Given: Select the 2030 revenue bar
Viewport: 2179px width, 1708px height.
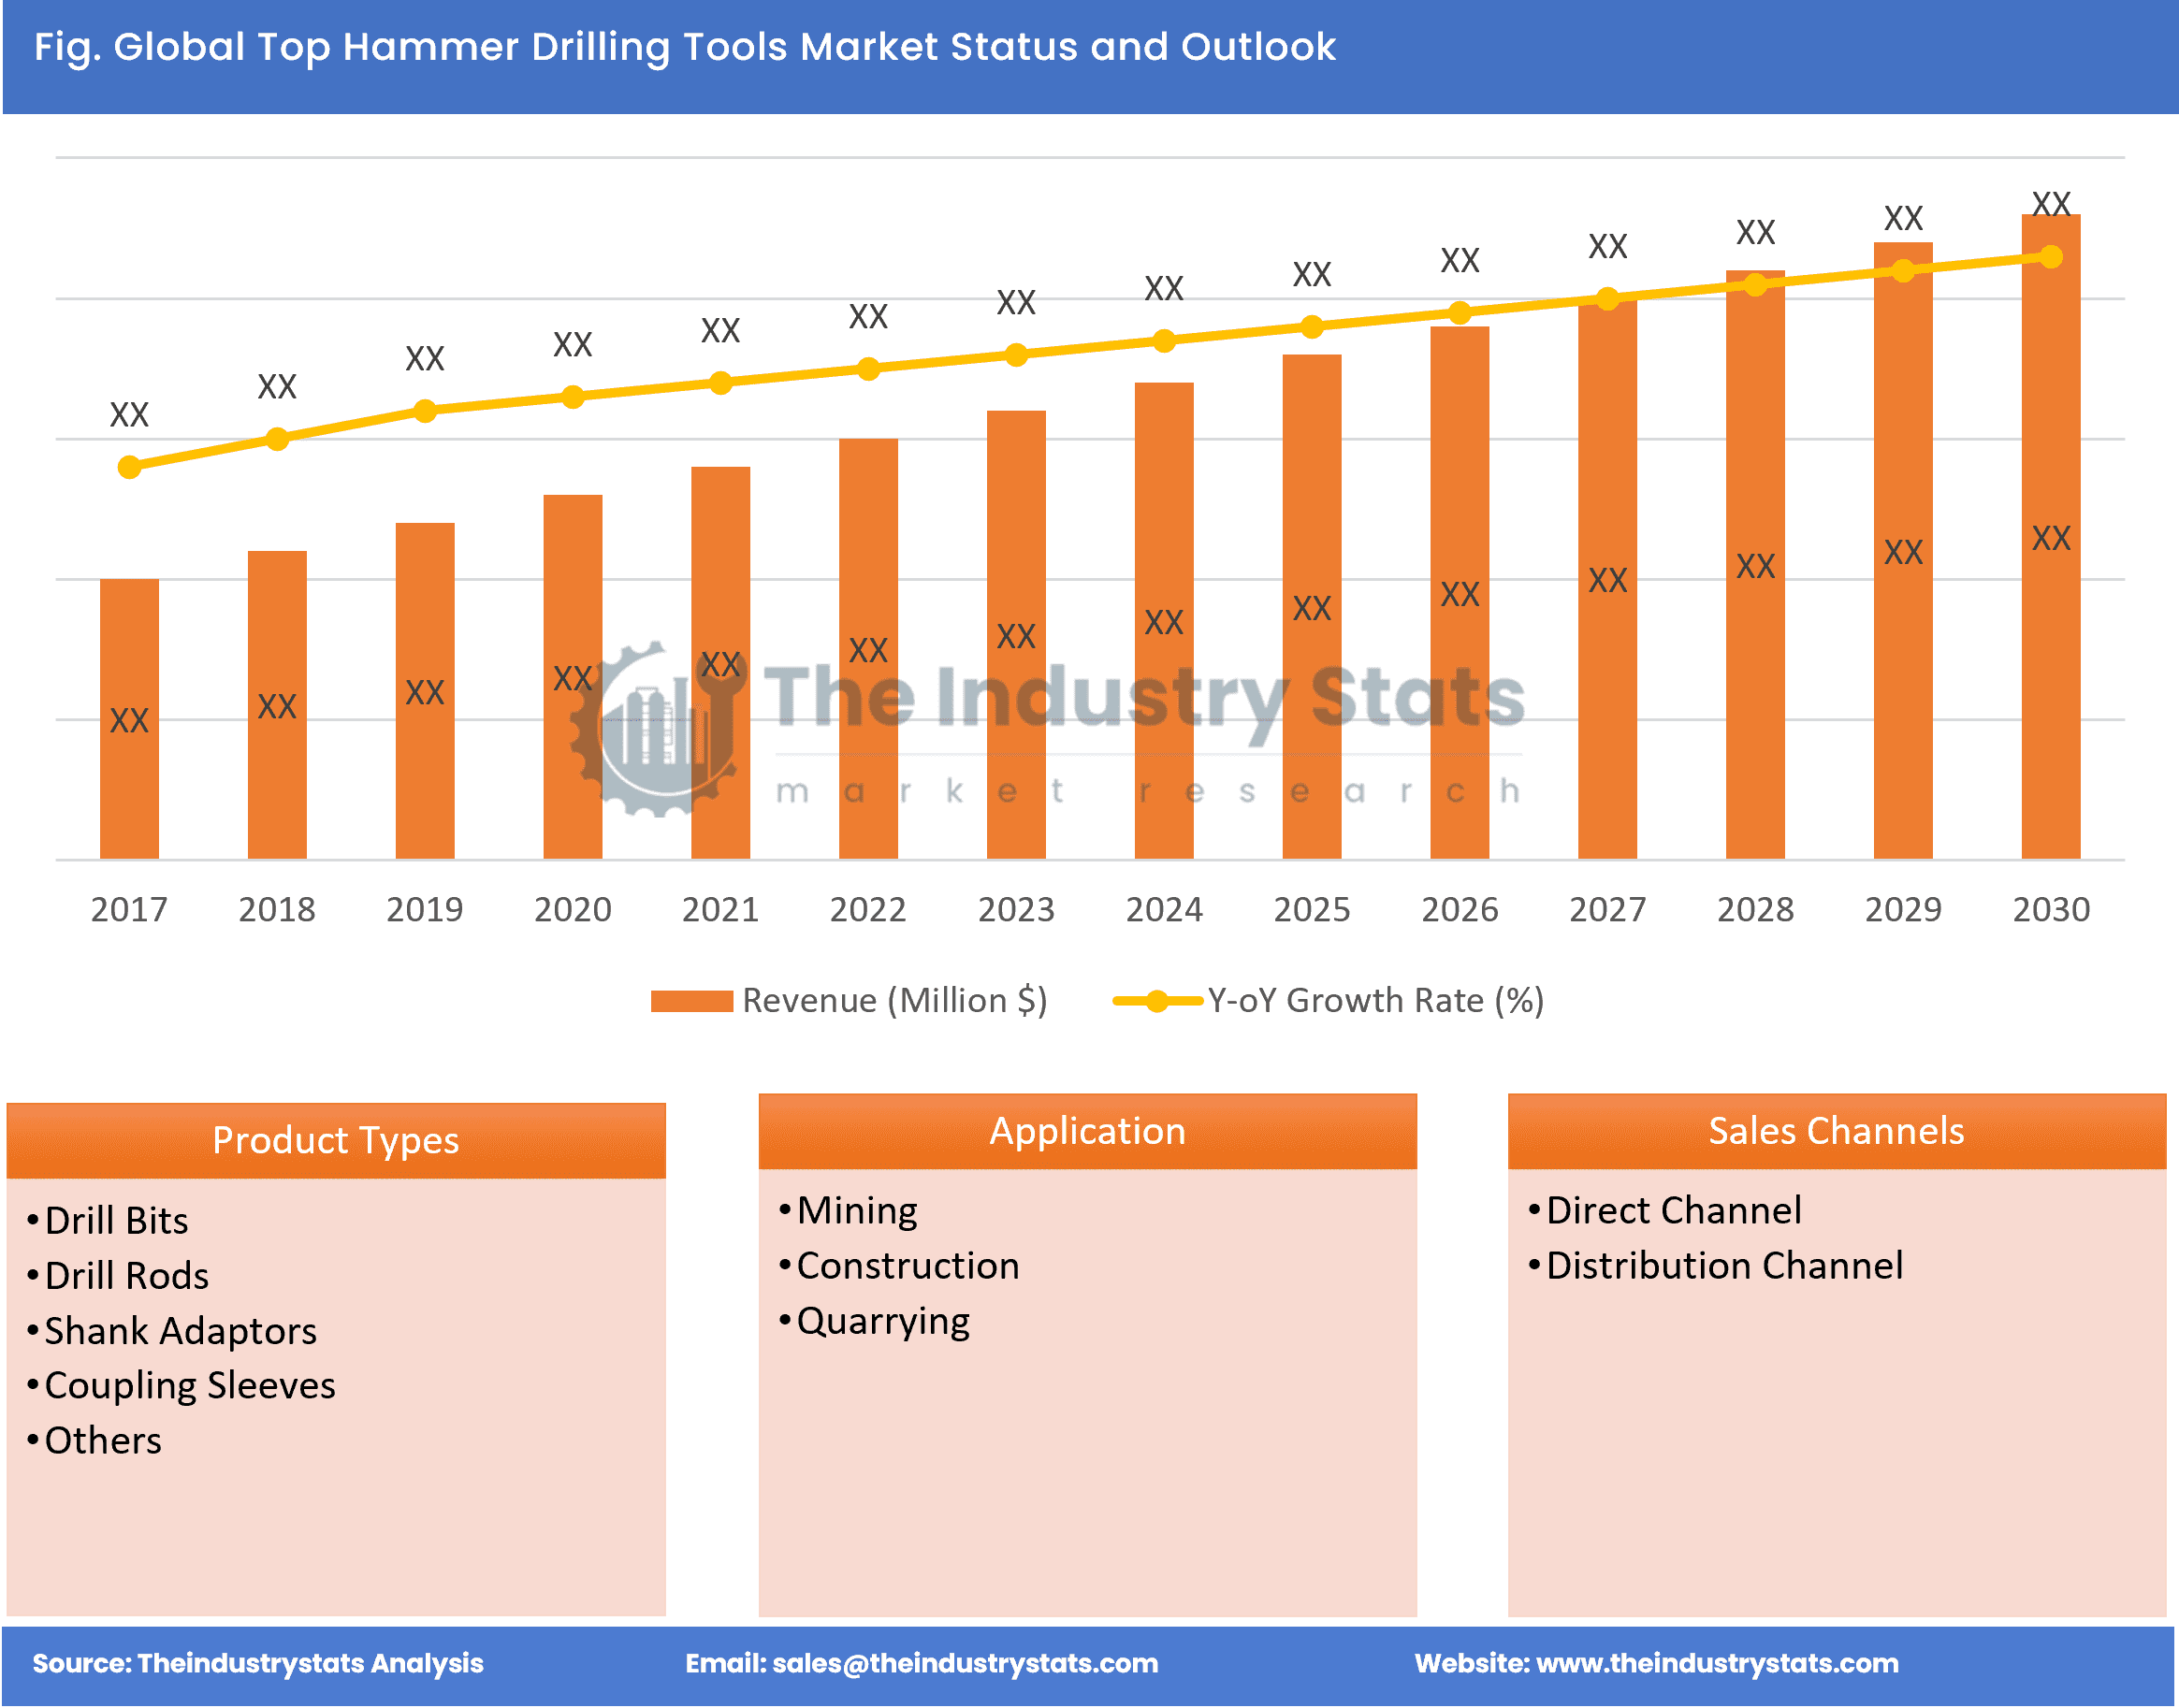Looking at the screenshot, I should point(2051,536).
